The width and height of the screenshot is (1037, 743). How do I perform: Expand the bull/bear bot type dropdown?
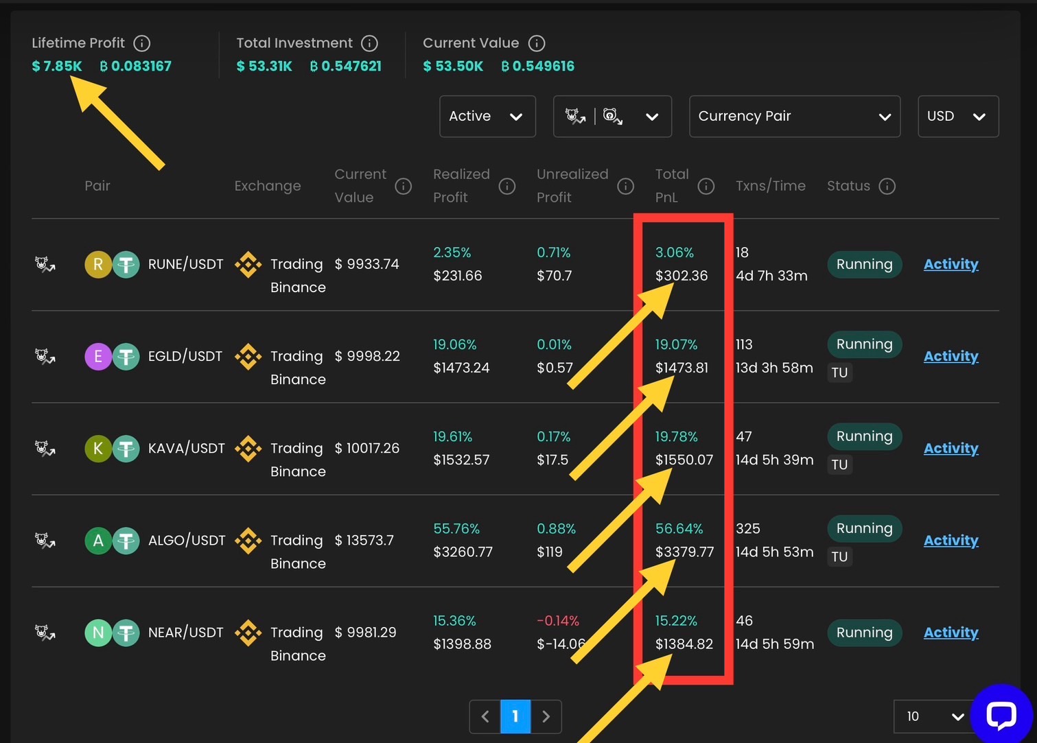coord(612,117)
